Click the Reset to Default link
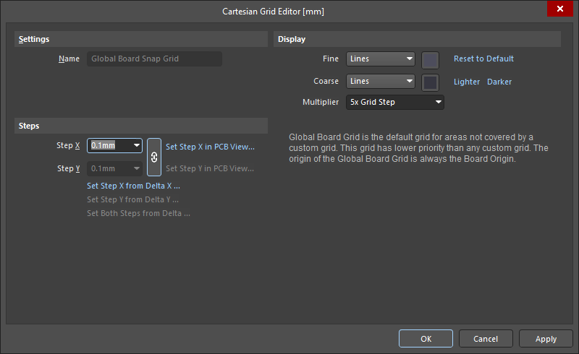 point(483,59)
